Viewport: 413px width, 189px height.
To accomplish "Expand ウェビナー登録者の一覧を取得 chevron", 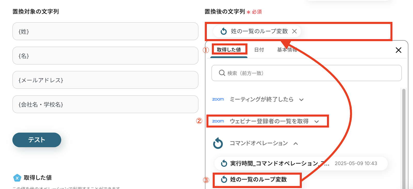I will click(x=317, y=122).
